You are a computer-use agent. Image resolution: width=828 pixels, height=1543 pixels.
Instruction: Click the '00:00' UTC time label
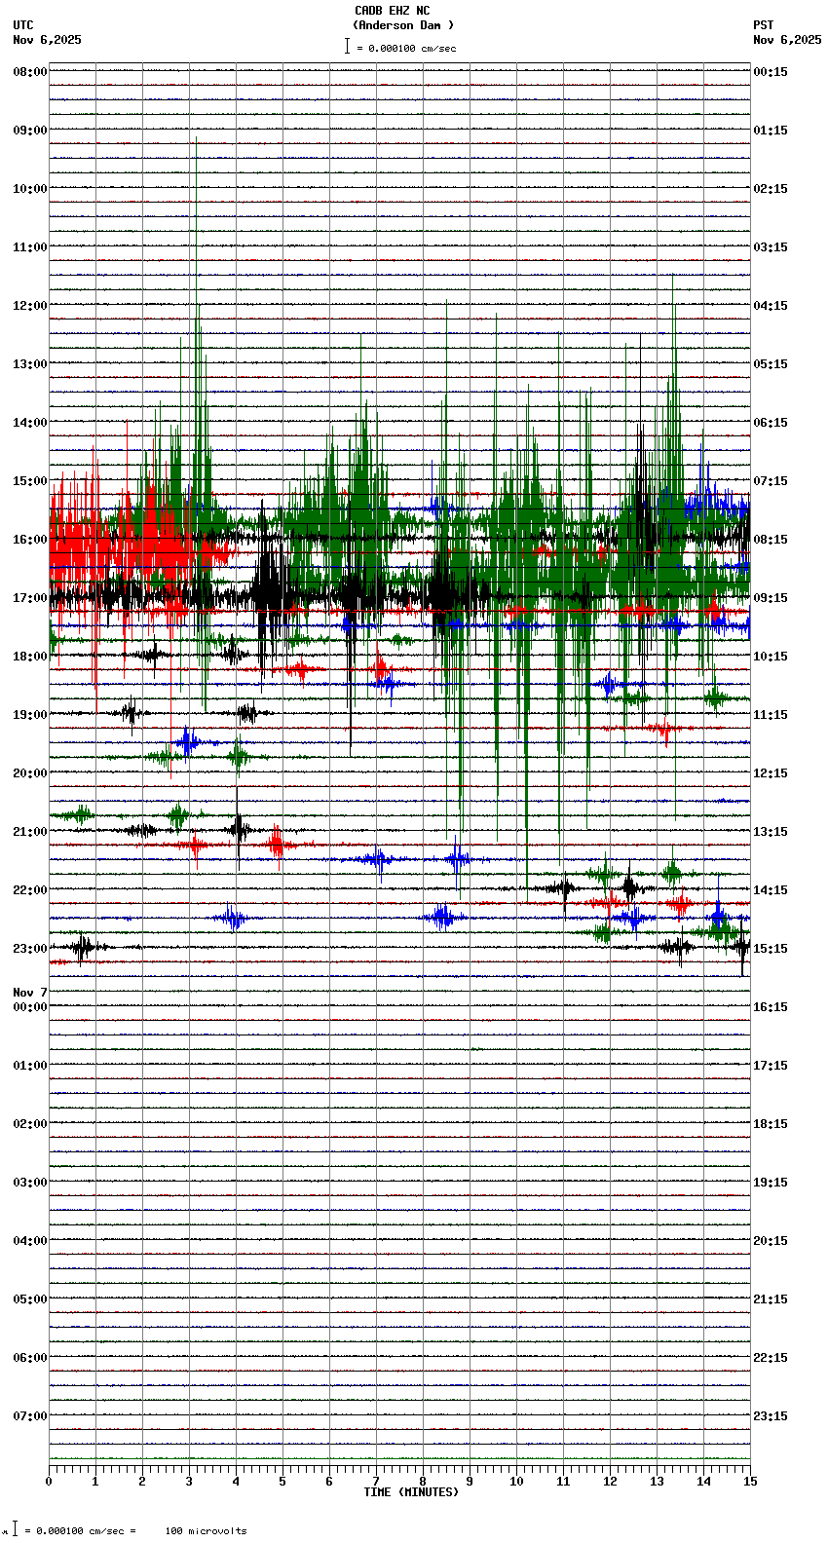coord(30,1007)
